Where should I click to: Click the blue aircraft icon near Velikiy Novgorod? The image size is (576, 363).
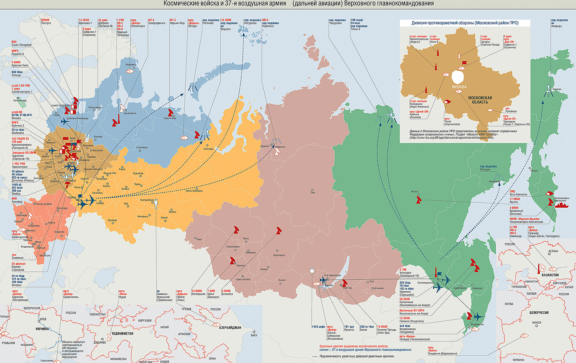click(x=65, y=121)
